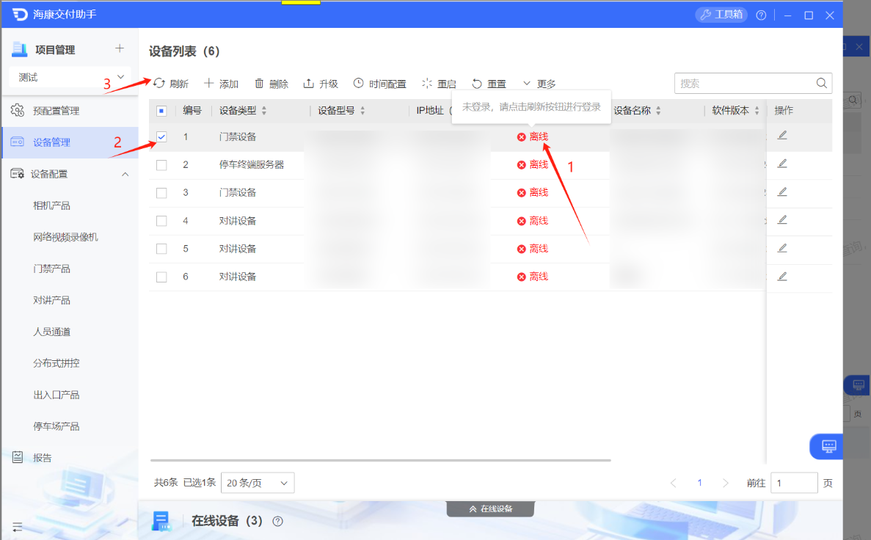Image resolution: width=871 pixels, height=540 pixels.
Task: Select 设备管理 in sidebar
Action: coord(70,142)
